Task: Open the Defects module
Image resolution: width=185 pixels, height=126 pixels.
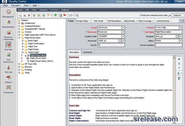Action: pyautogui.click(x=8, y=79)
